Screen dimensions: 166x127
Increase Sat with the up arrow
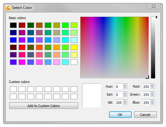125,93
